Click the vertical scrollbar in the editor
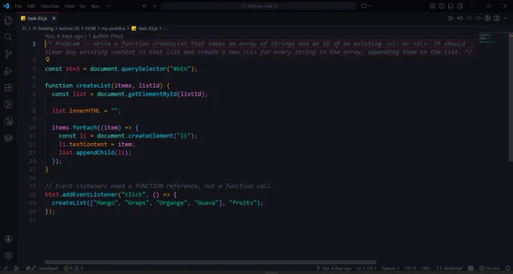The image size is (513, 274). [511, 96]
